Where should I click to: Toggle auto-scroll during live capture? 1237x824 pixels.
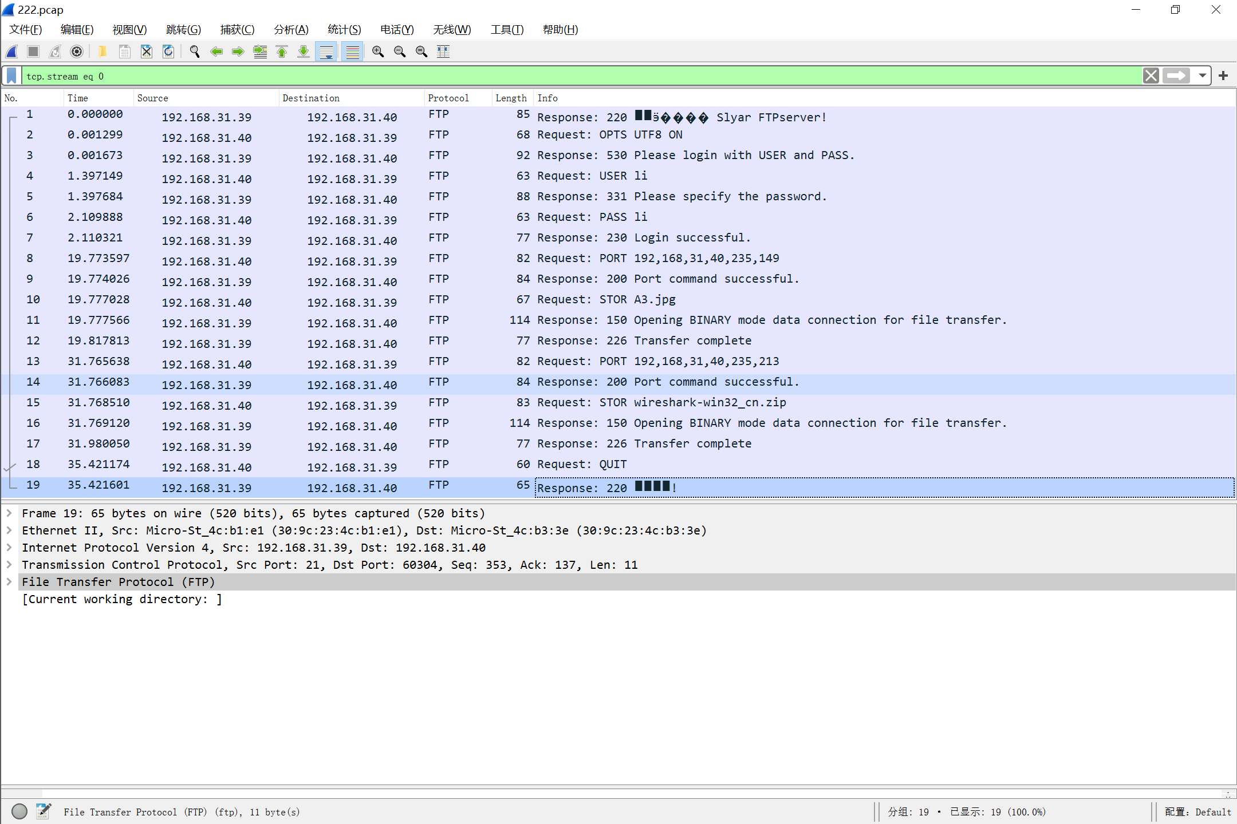[326, 51]
